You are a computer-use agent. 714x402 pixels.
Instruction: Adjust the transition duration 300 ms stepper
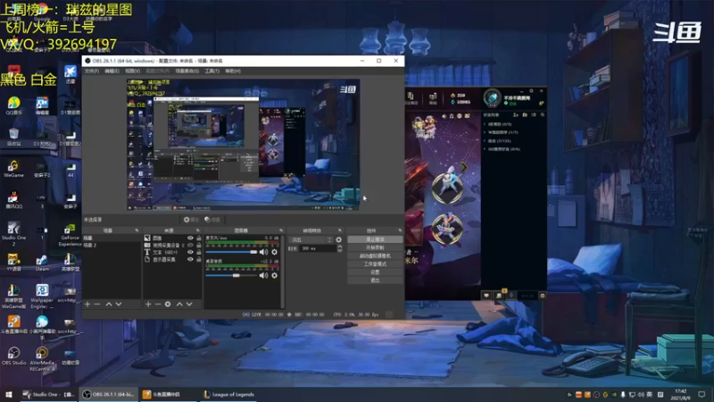coord(339,248)
